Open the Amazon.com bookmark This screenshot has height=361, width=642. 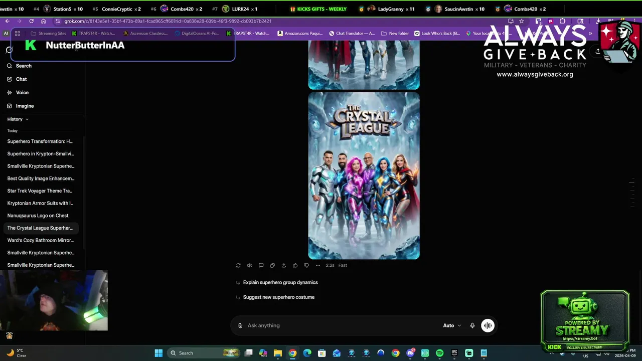click(300, 34)
